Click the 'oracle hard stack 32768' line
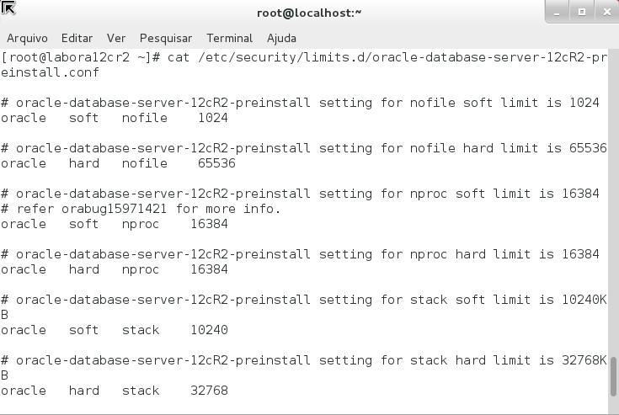 click(114, 391)
